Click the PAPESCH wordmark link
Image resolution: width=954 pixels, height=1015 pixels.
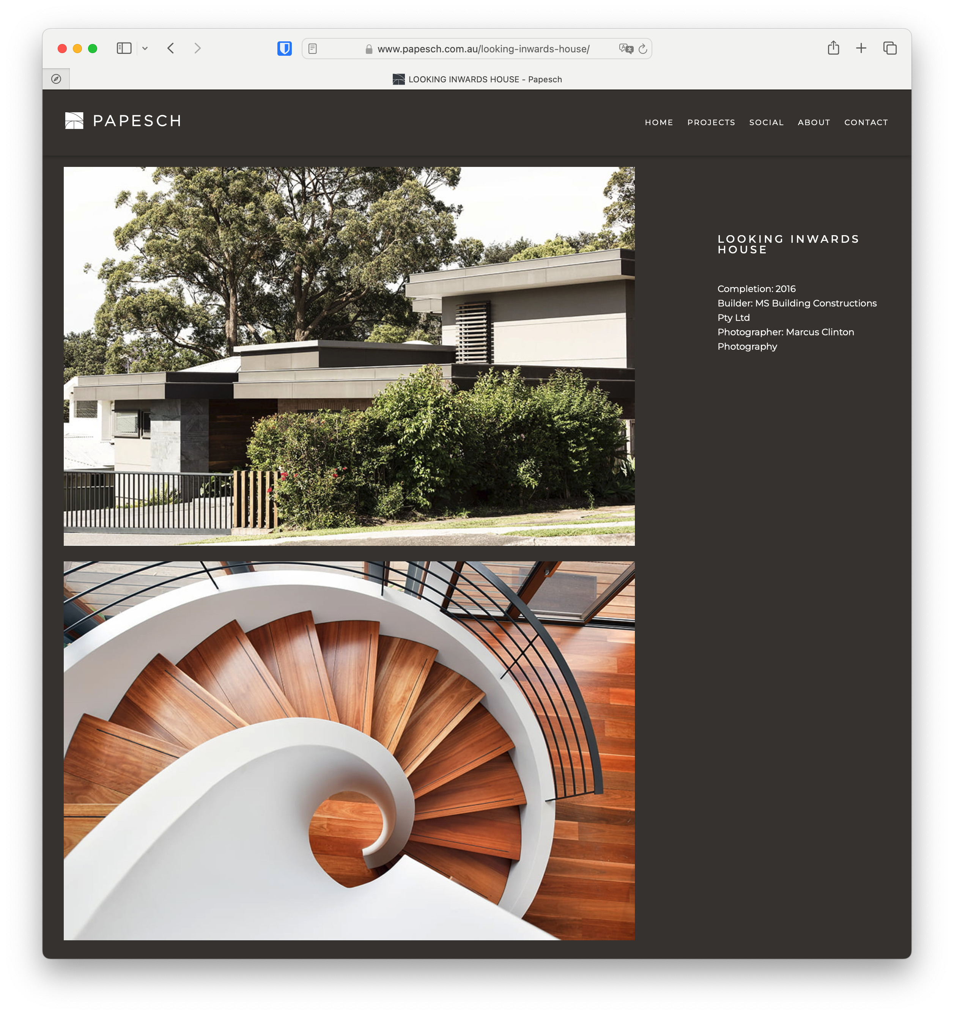tap(137, 121)
